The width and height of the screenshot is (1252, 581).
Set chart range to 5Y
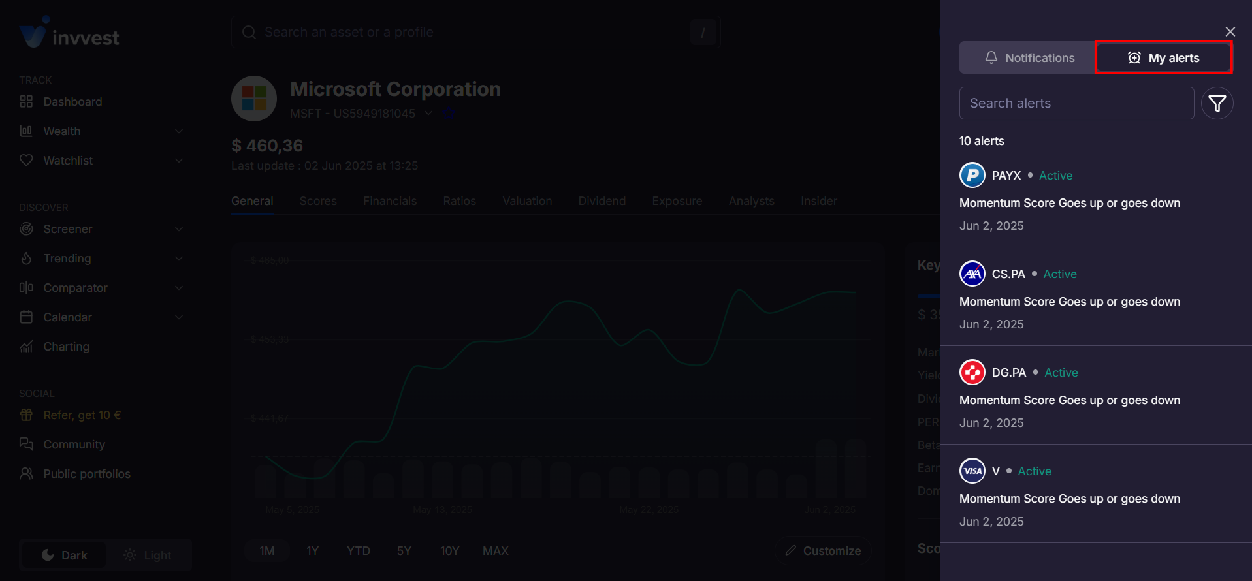tap(404, 551)
